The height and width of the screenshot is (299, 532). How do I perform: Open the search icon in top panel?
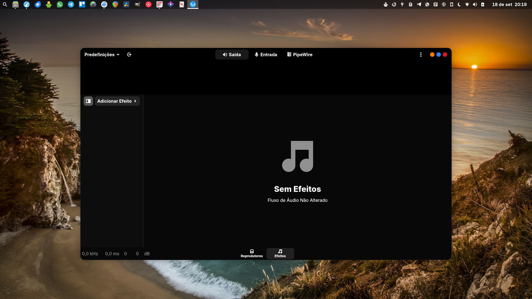point(5,4)
